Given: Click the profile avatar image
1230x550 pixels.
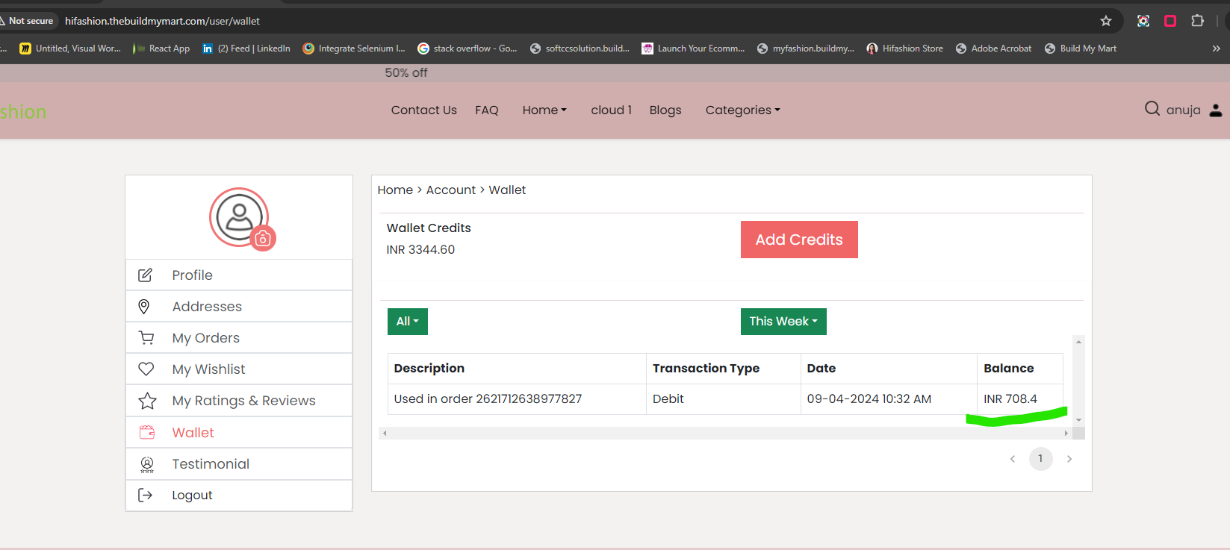Looking at the screenshot, I should point(239,216).
